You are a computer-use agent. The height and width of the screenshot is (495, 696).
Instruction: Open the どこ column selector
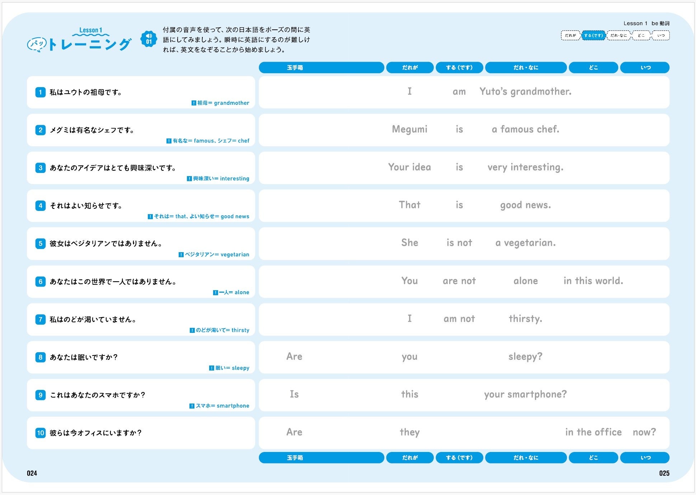click(x=593, y=67)
